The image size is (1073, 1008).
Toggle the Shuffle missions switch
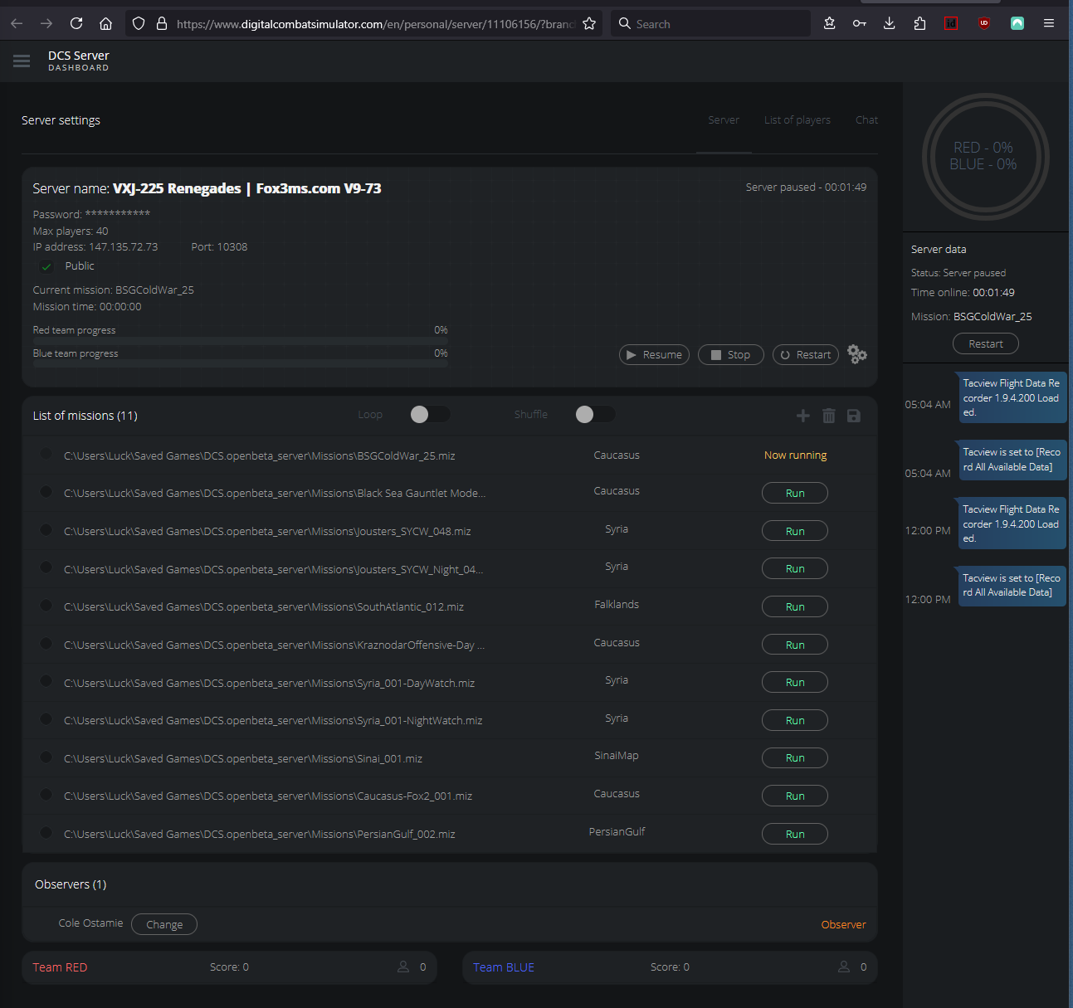[x=595, y=414]
